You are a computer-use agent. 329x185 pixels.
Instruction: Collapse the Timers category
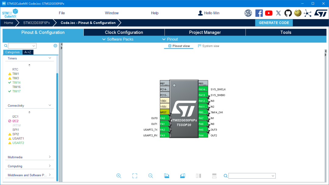tap(50, 58)
